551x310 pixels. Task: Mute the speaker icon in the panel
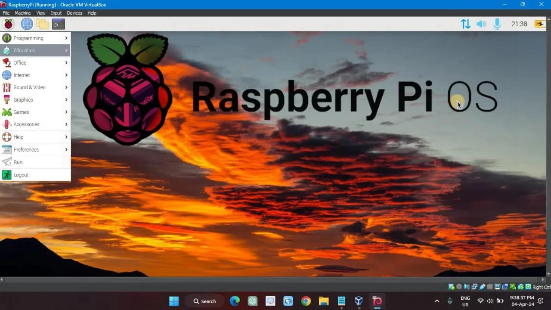(481, 24)
